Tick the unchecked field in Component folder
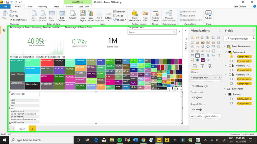The image size is (257, 144). coord(231,61)
